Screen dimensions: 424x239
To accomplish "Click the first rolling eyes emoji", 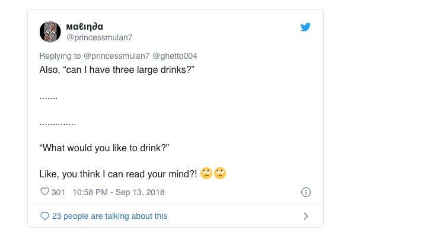I will 206,173.
